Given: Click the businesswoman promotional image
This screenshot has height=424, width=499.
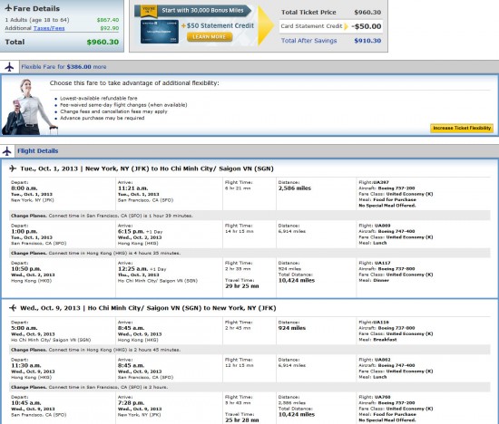Looking at the screenshot, I should pos(29,107).
